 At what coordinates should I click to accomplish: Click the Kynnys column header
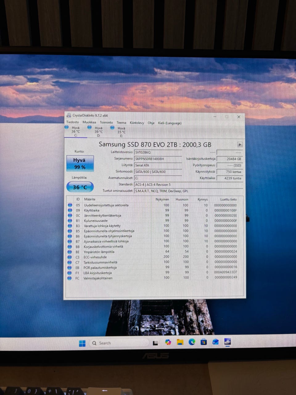[203, 199]
